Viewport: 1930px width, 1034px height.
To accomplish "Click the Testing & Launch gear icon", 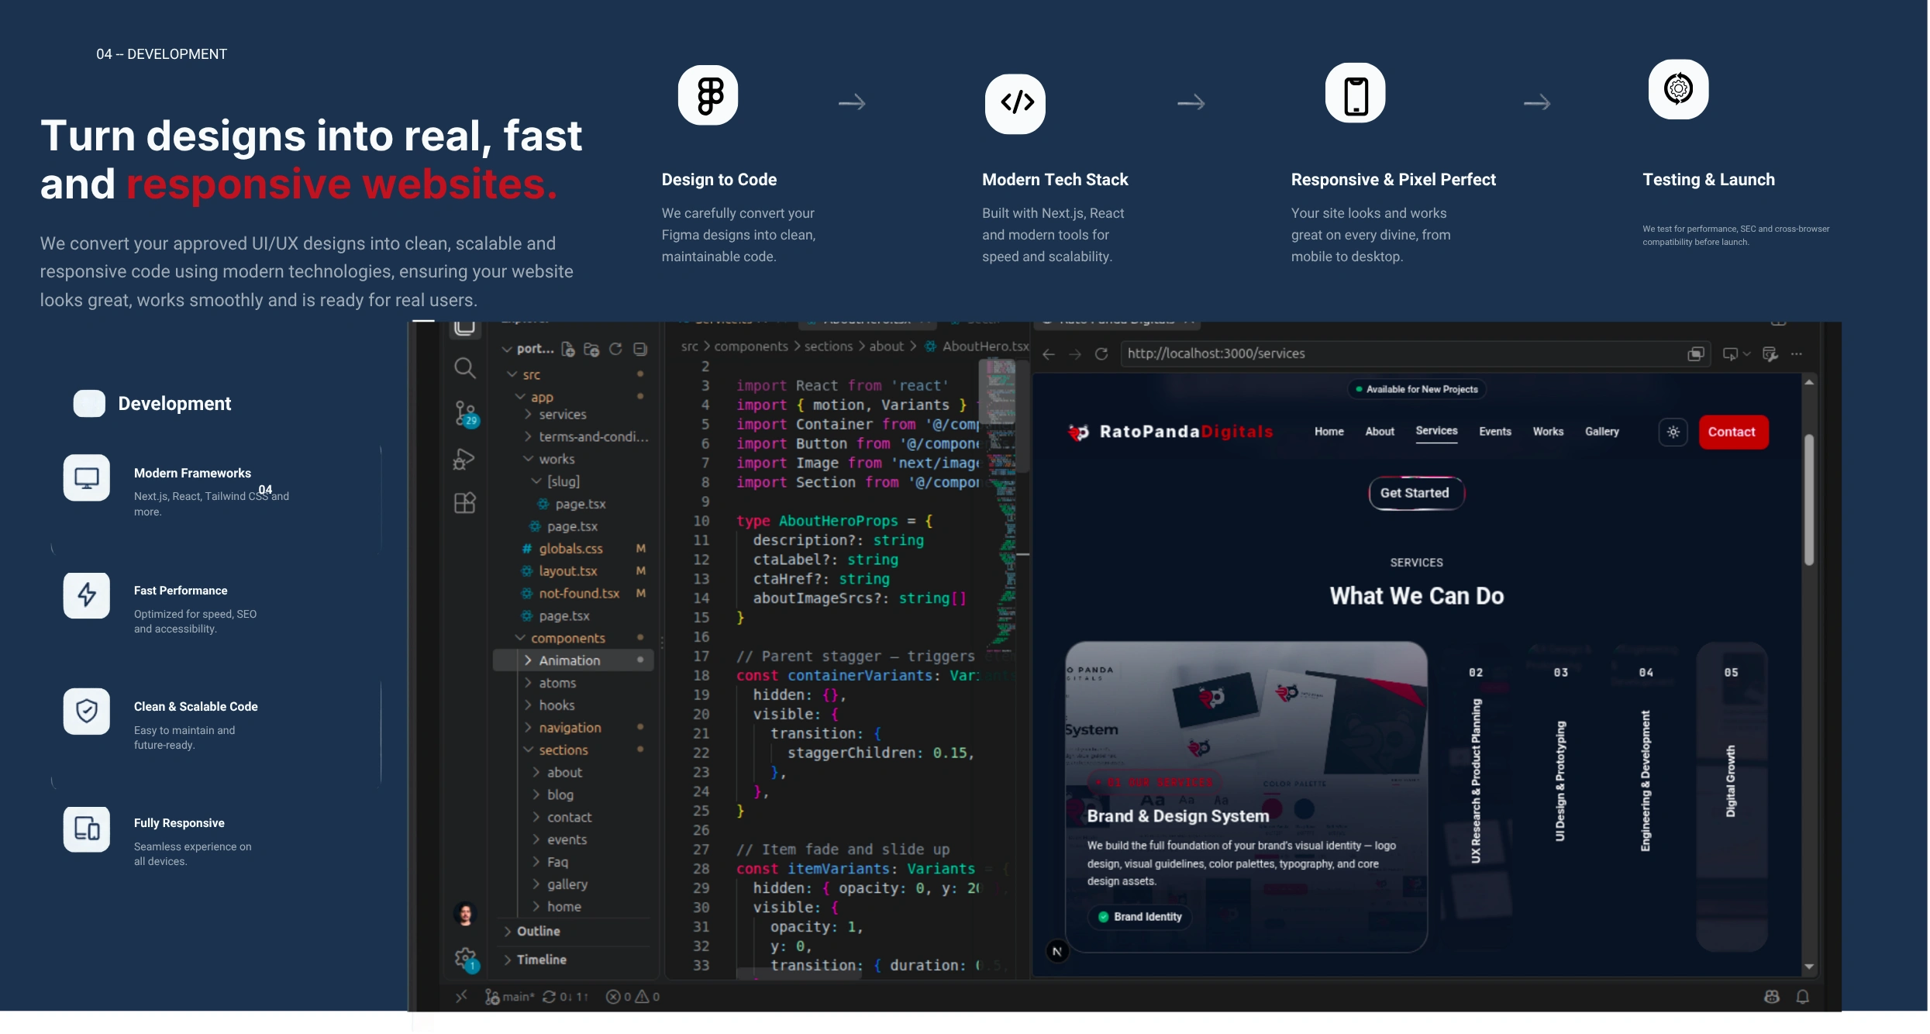I will pyautogui.click(x=1678, y=89).
